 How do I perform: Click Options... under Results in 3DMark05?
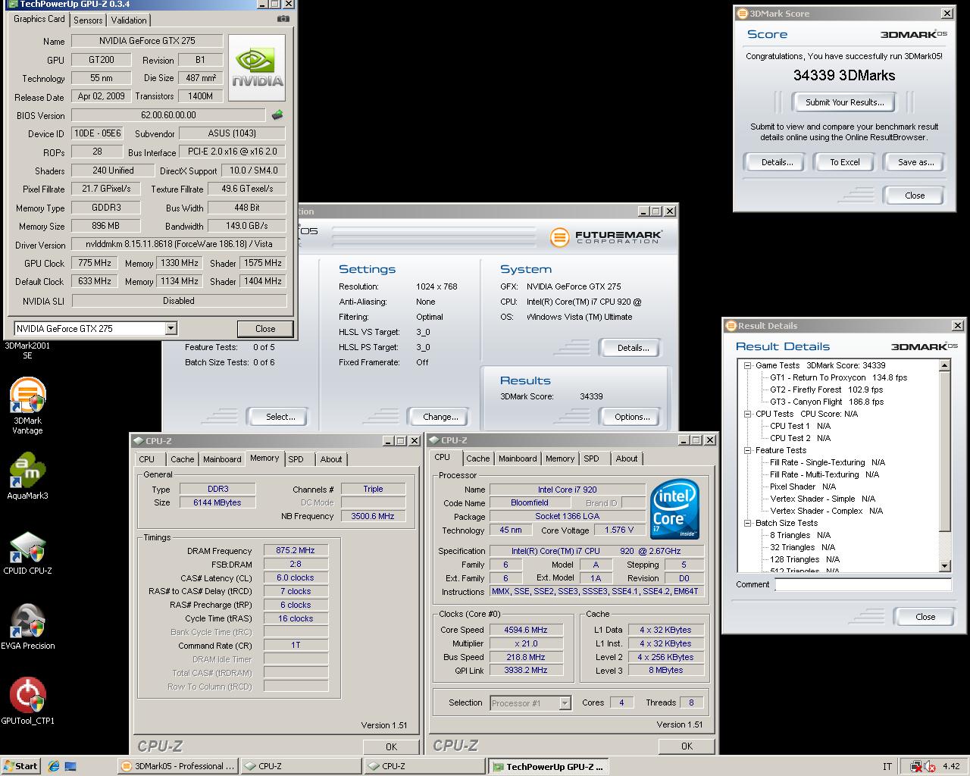click(x=632, y=417)
